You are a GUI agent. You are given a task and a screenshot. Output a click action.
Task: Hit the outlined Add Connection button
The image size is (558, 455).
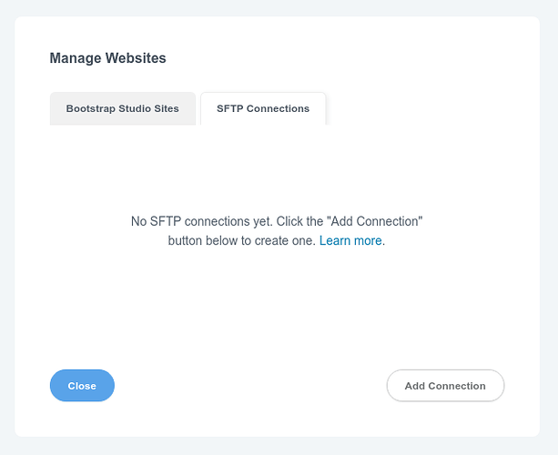coord(445,386)
